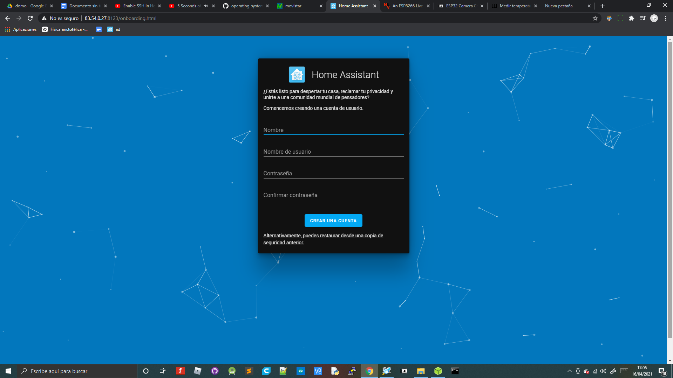The width and height of the screenshot is (673, 378).
Task: Show hidden system tray icons
Action: (569, 371)
